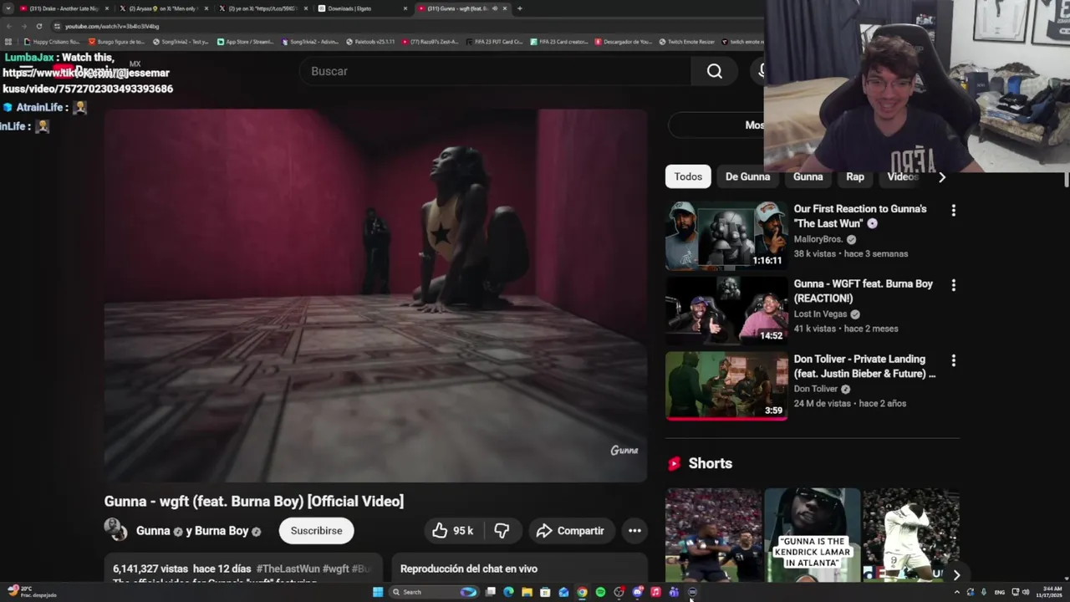The image size is (1070, 602).
Task: Share the video with Compartir
Action: coord(570,531)
